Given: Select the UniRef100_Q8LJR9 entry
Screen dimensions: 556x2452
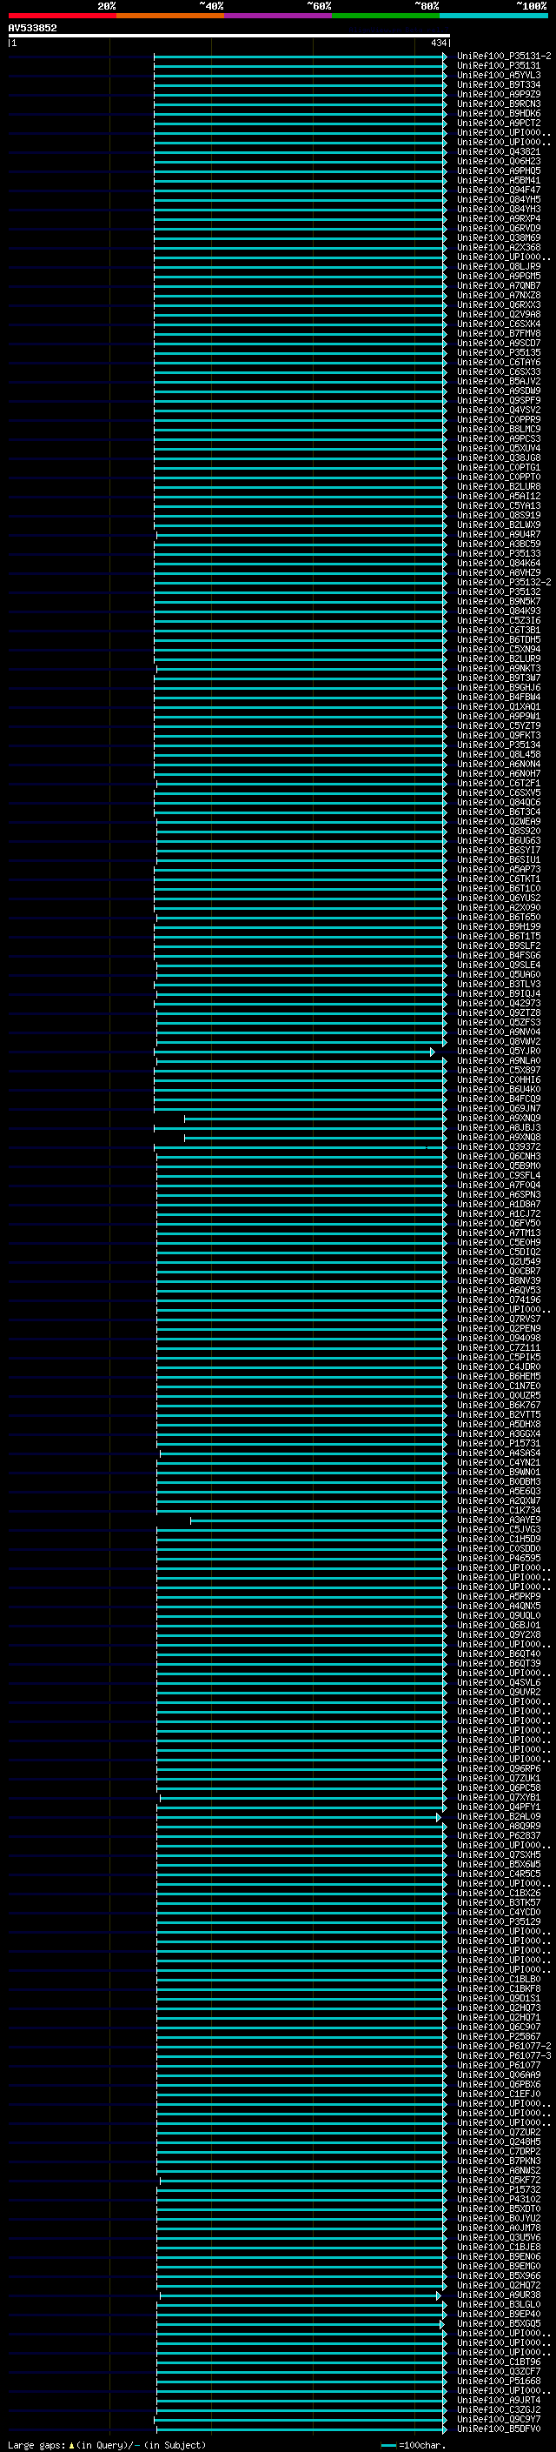Looking at the screenshot, I should pos(499,266).
